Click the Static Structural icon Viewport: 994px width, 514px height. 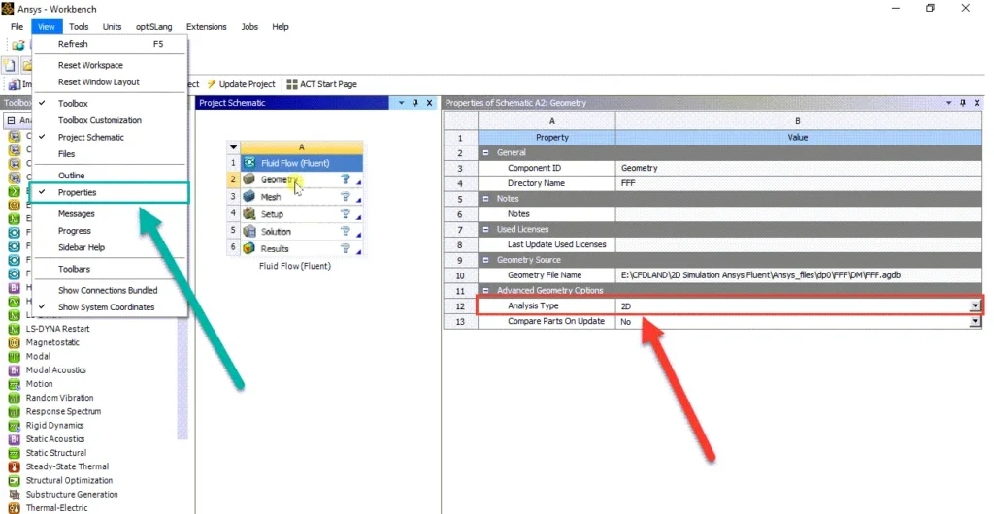click(14, 453)
